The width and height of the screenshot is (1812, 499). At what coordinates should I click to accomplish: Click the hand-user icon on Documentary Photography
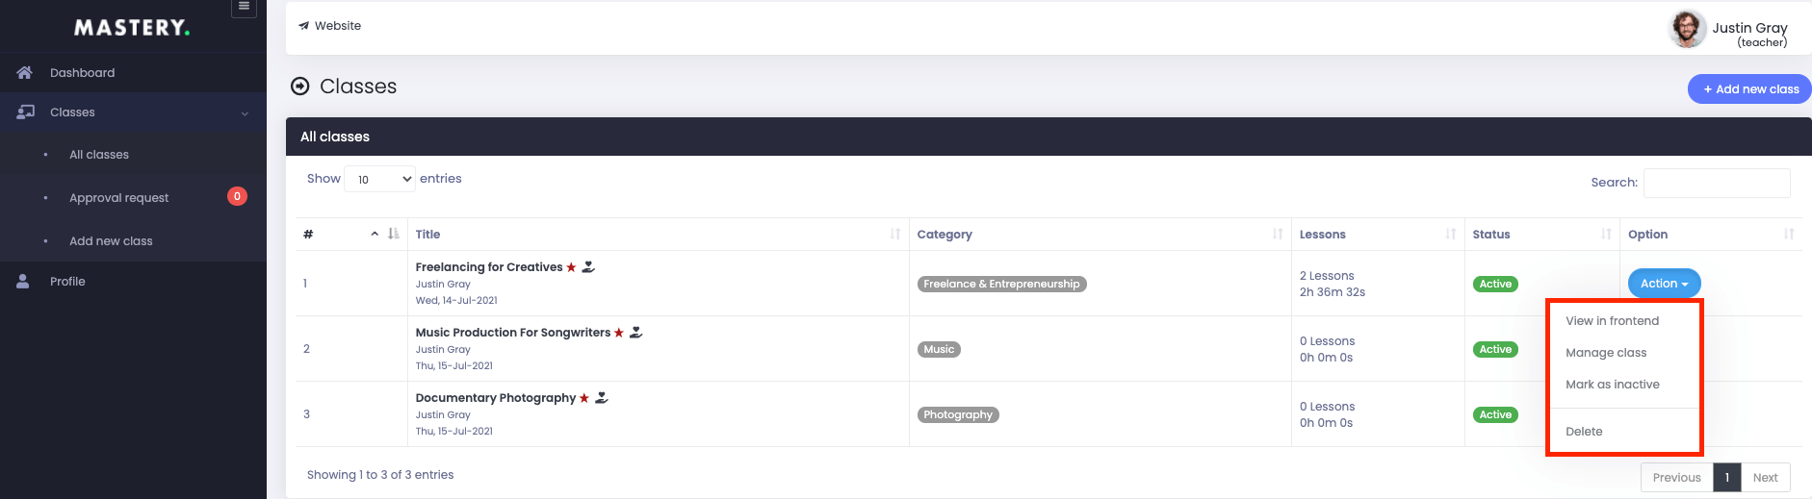tap(602, 397)
